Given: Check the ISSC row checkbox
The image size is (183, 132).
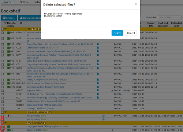Looking at the screenshot, I should click(x=3, y=87).
